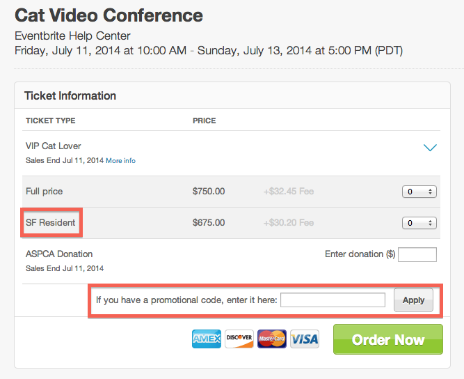Click the Apply promo code button
The image size is (464, 379).
click(413, 300)
